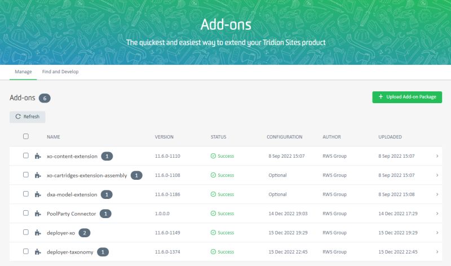Click the puzzle icon for xo-content-extension
Screen dimensions: 451x266
click(x=38, y=156)
